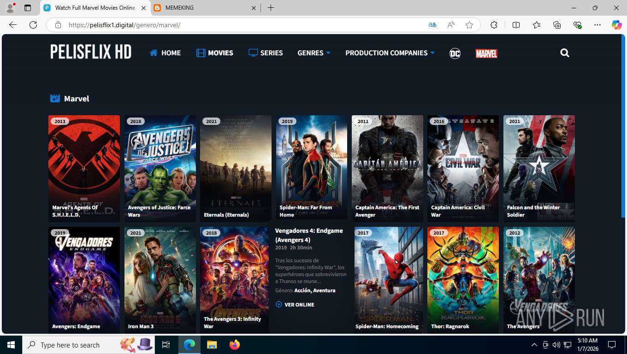Expand the GENRES dropdown
This screenshot has width=627, height=354.
tap(314, 53)
